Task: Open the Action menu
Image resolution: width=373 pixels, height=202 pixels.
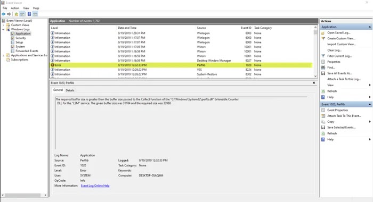Action: coord(15,8)
